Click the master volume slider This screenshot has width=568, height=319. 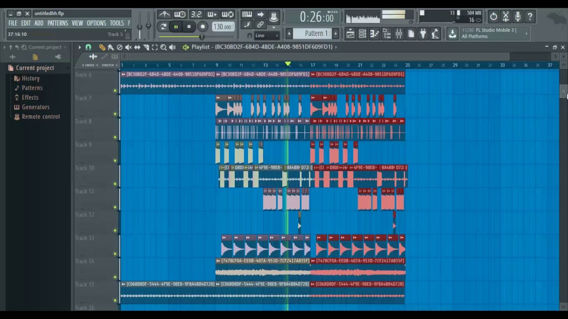(139, 27)
